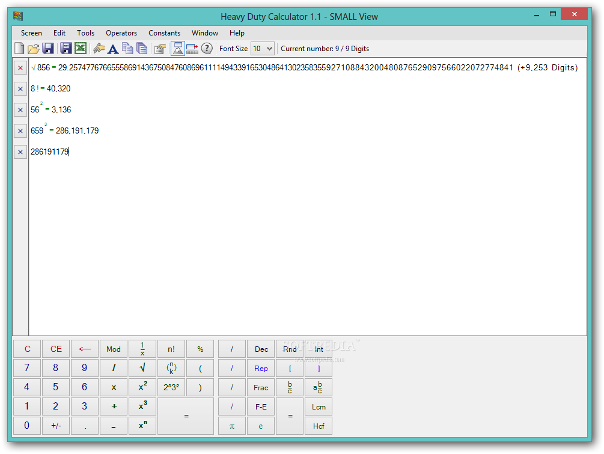Viewport: 604px width, 454px height.
Task: Open the Screen menu
Action: 31,32
